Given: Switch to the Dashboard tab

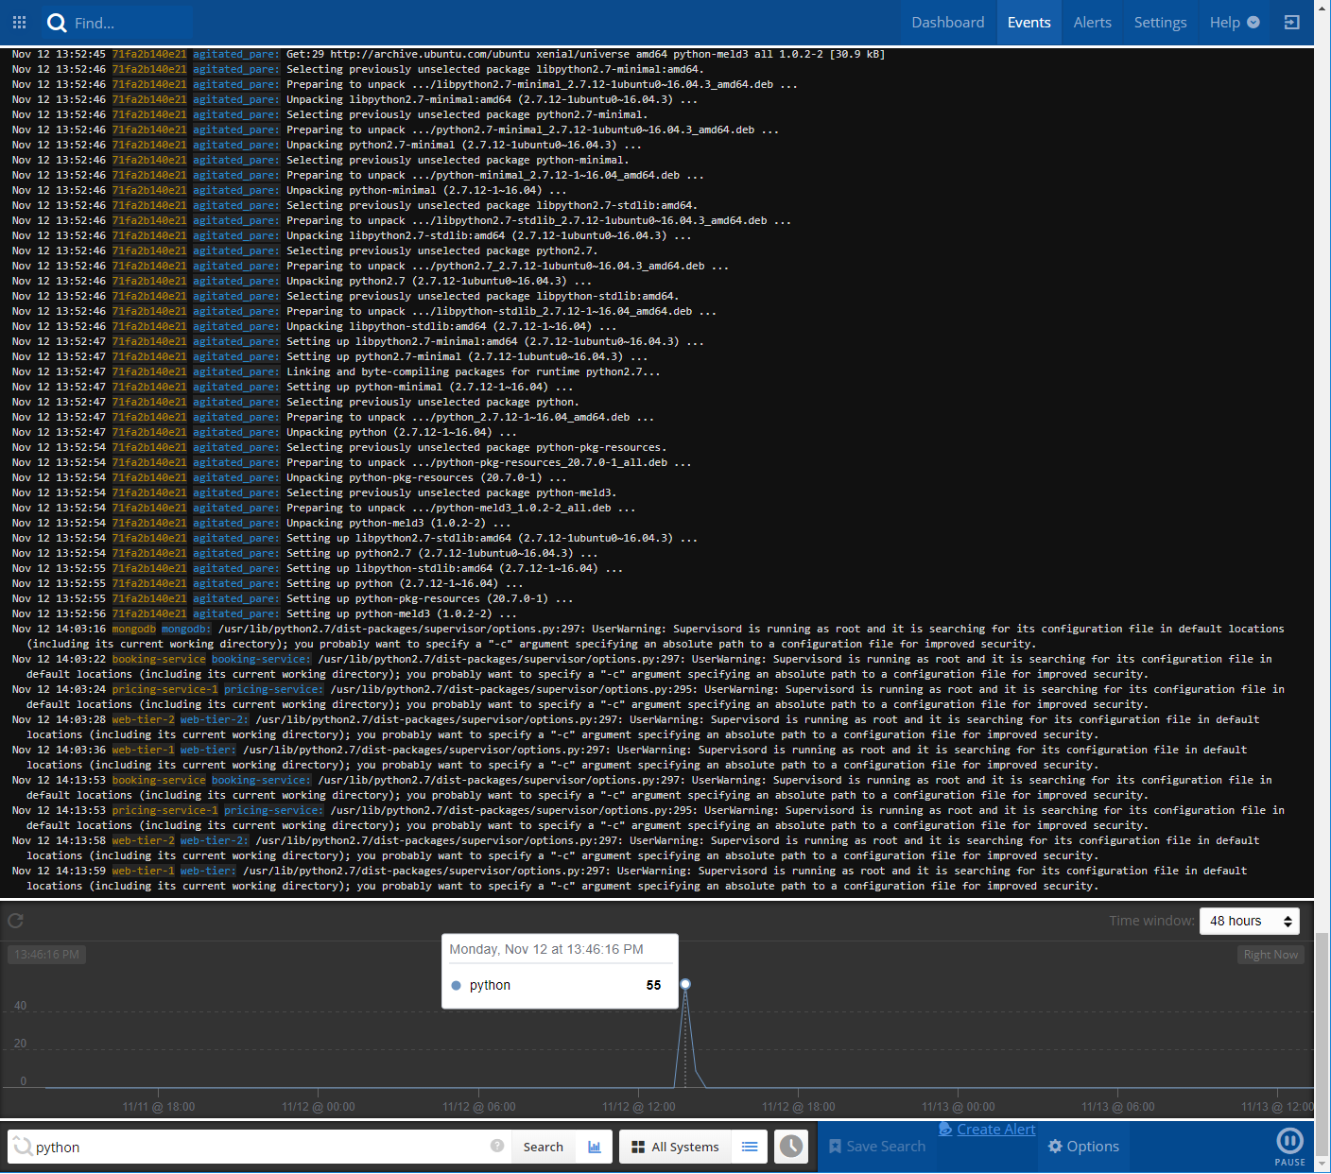Looking at the screenshot, I should coord(948,22).
